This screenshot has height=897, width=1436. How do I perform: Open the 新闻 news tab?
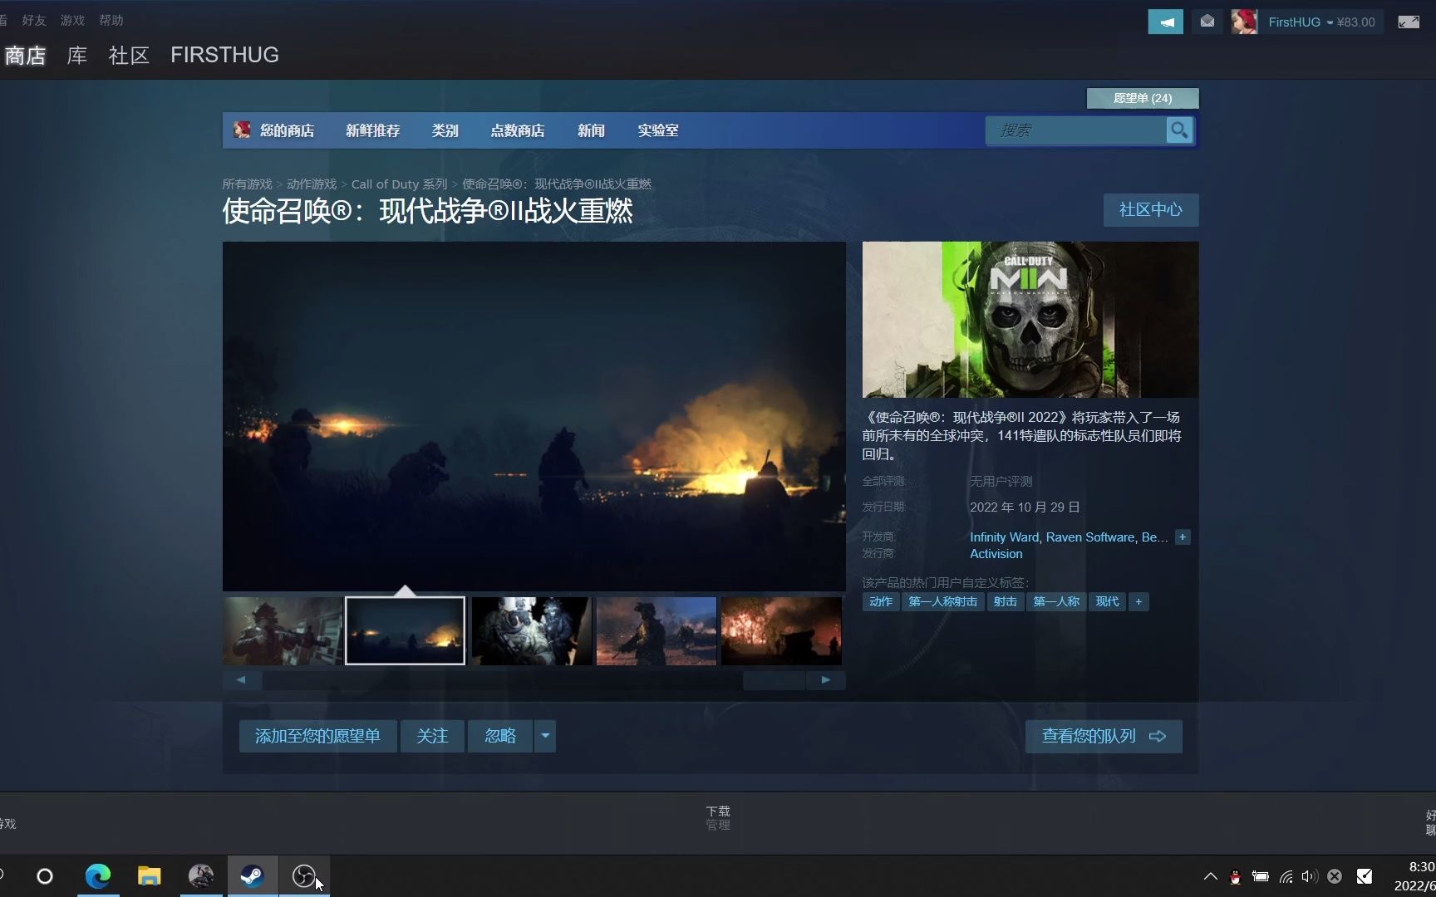coord(591,130)
